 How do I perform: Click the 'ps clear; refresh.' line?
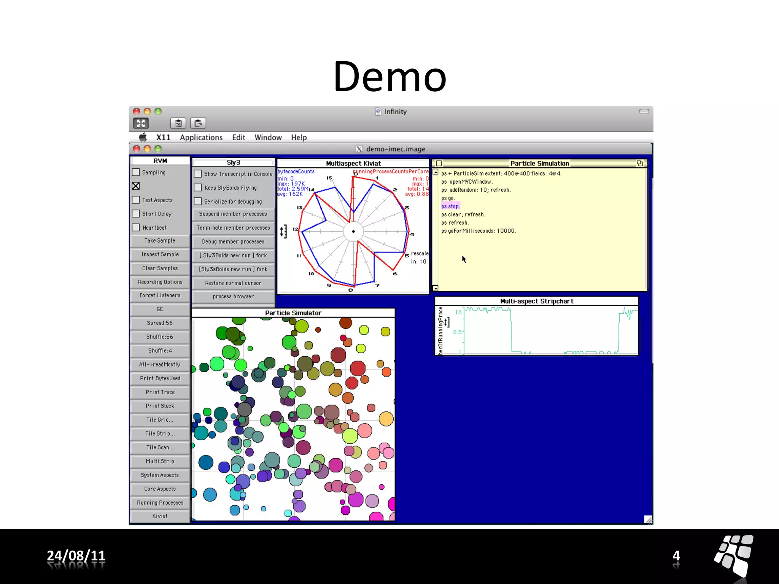click(463, 214)
